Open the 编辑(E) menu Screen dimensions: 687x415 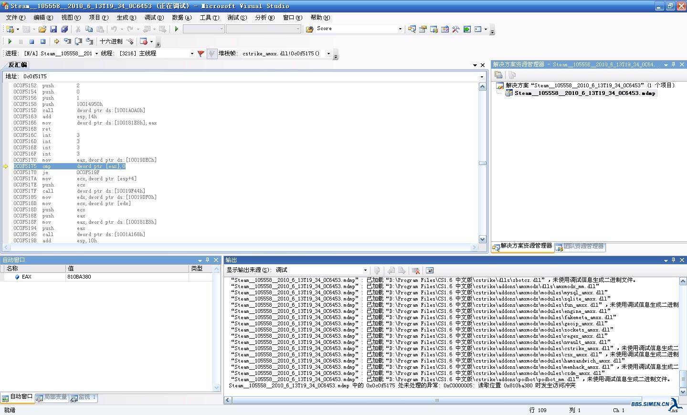(x=43, y=18)
